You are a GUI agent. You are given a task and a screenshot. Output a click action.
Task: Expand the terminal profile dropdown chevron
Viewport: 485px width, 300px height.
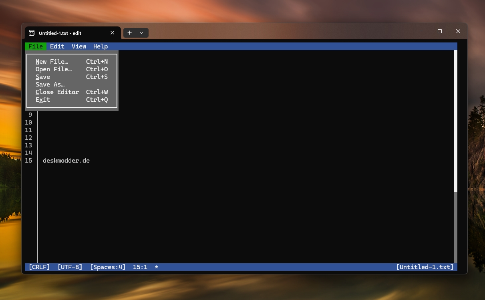click(141, 33)
